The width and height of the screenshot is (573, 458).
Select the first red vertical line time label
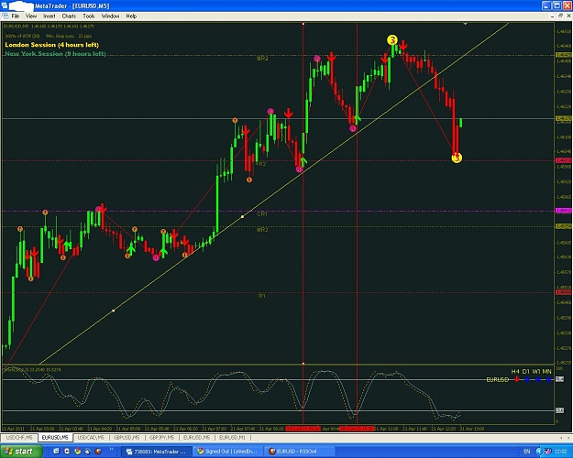pos(303,429)
